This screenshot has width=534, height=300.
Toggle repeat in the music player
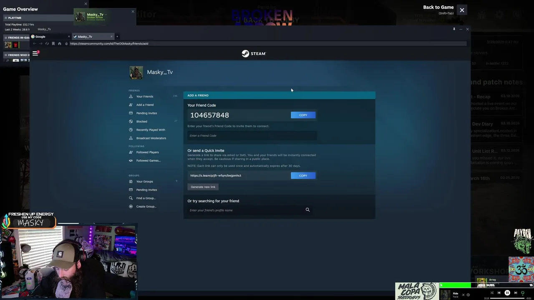[523, 293]
